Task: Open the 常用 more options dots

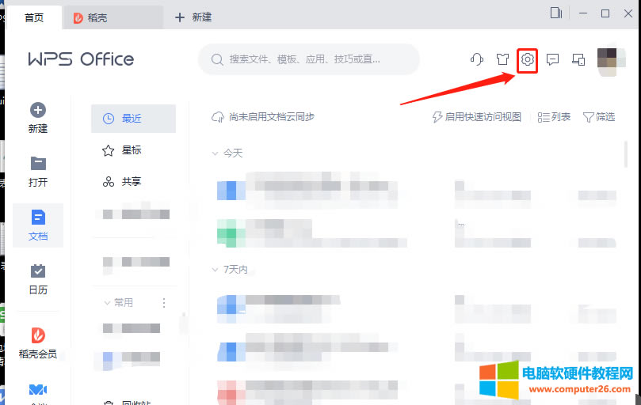Action: (164, 303)
